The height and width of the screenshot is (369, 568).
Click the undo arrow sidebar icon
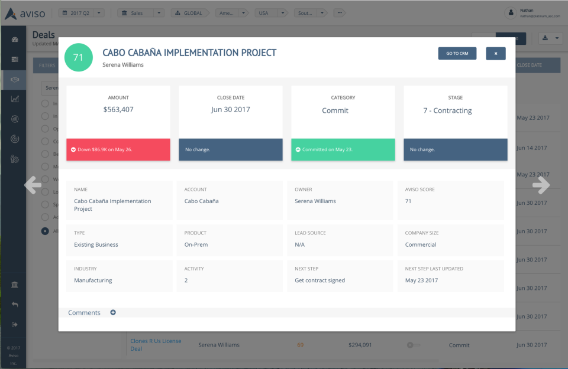(x=15, y=305)
